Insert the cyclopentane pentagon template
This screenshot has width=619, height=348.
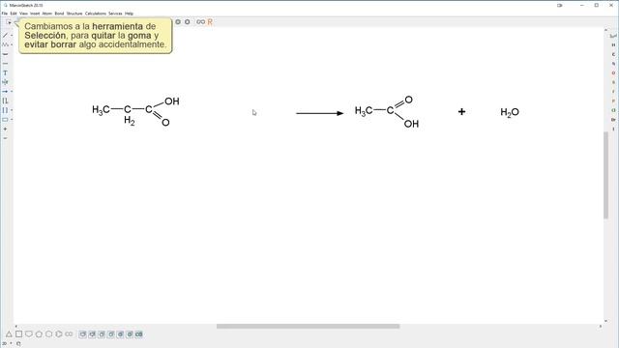point(39,334)
